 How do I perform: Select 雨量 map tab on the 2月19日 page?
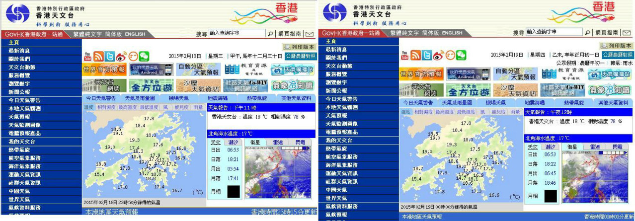pyautogui.click(x=515, y=112)
